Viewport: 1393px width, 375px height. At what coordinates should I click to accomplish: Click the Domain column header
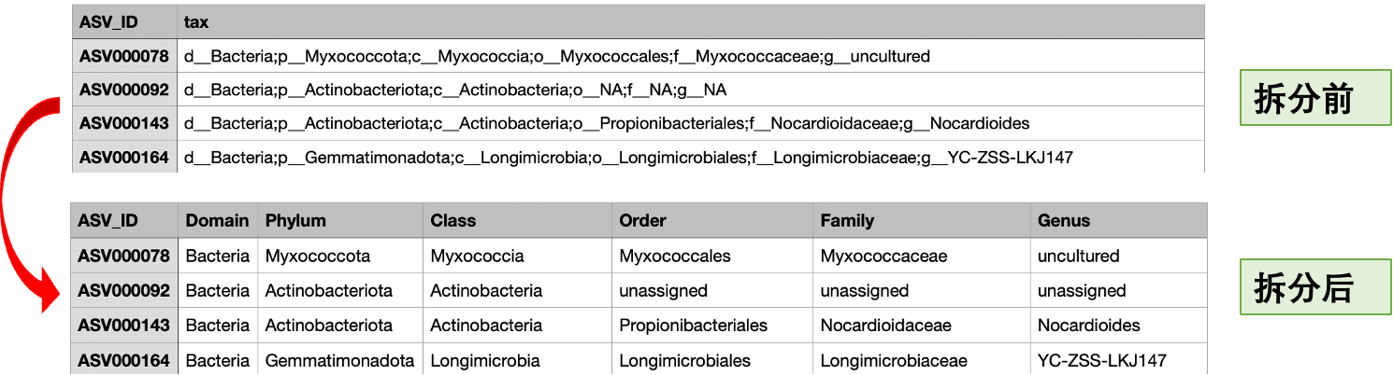coord(217,221)
